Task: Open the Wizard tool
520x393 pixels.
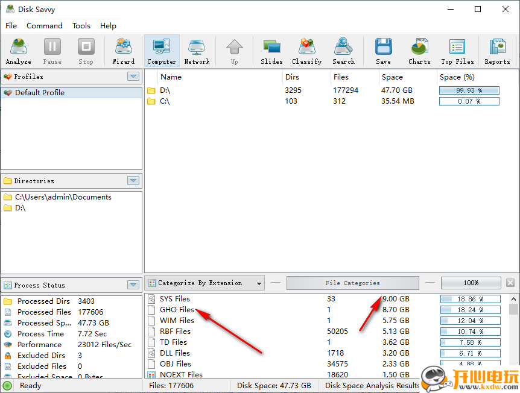Action: tap(124, 51)
